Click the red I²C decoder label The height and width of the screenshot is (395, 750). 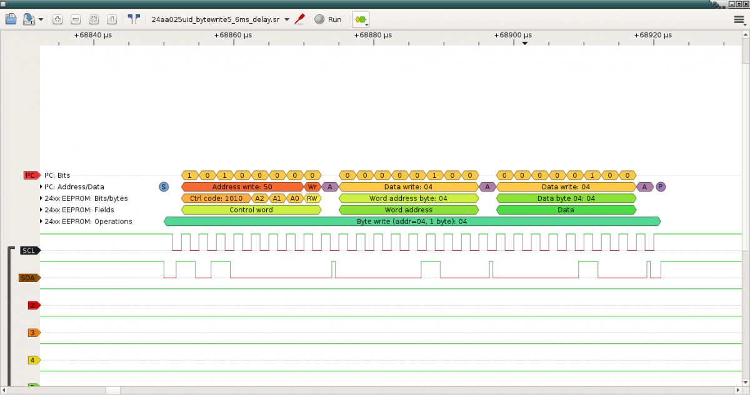31,175
